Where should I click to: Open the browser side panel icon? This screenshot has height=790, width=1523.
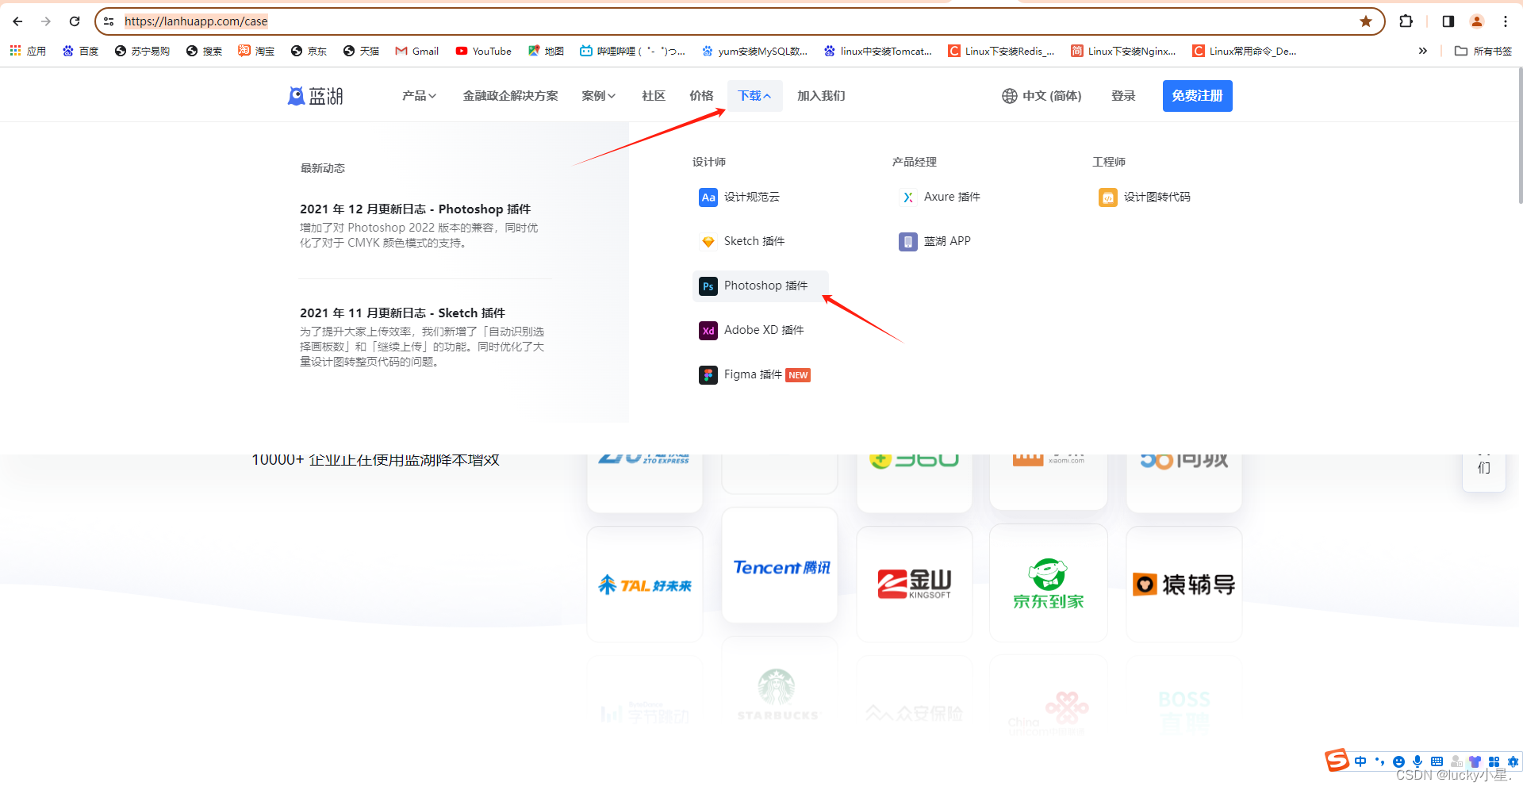[x=1448, y=21]
